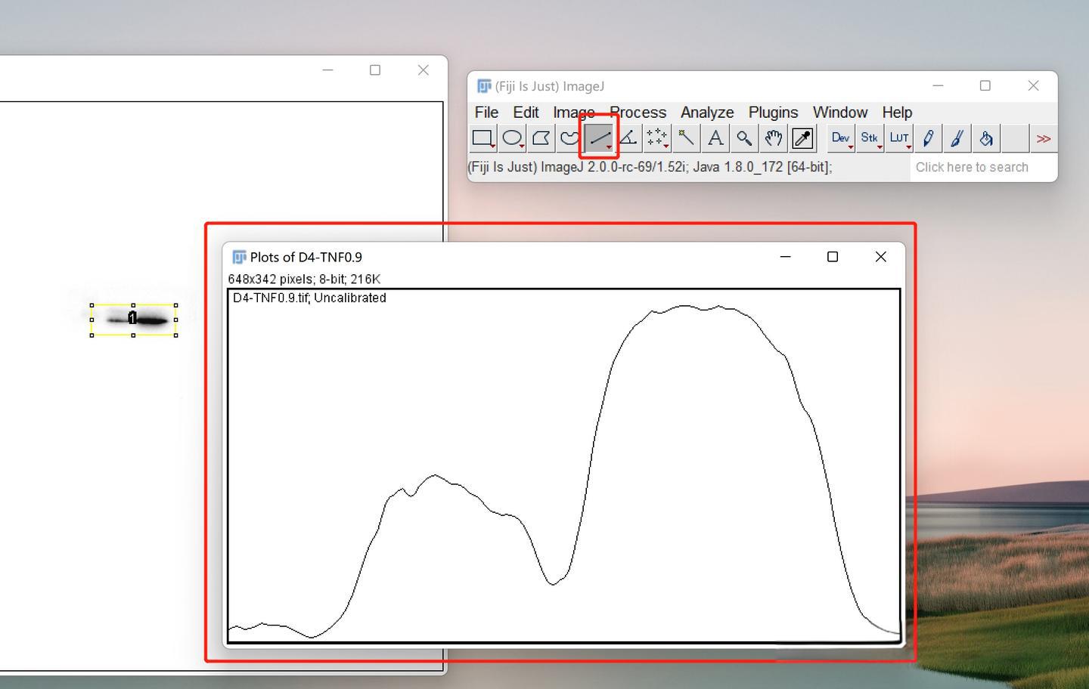Select the Rectangle selection tool
This screenshot has height=689, width=1089.
tap(482, 138)
